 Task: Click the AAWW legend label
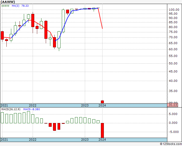(x=5, y=6)
